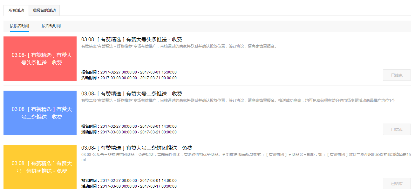This screenshot has width=415, height=193.
Task: Click the title 有赞大号三条拼团推送 - 免费
Action: 137,148
